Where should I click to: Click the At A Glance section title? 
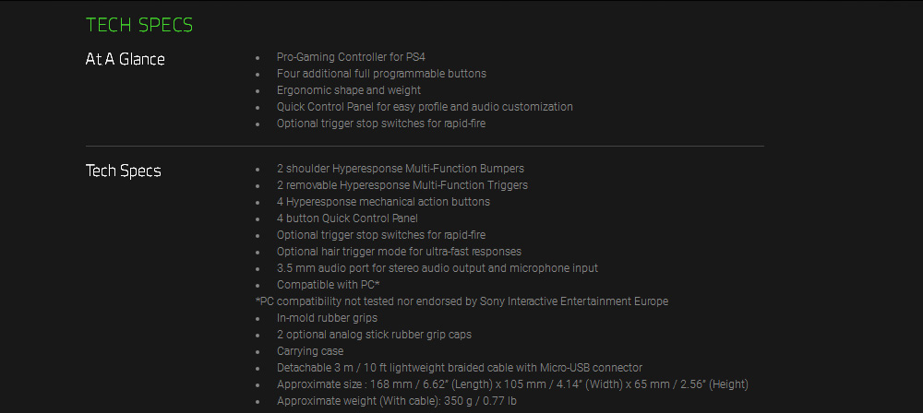pyautogui.click(x=126, y=59)
